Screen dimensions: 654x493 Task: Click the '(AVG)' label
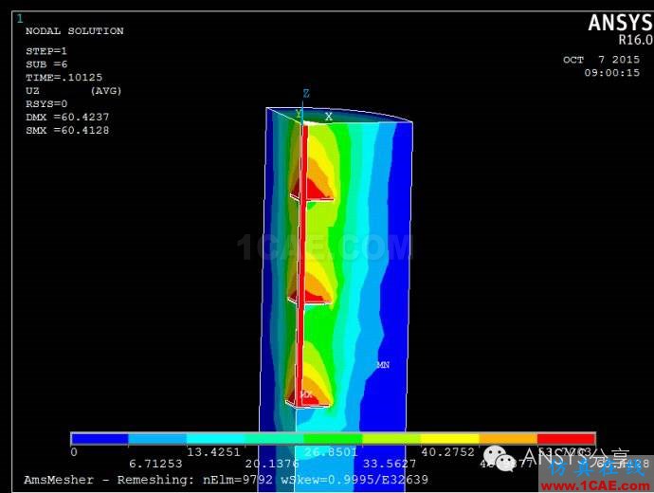[106, 91]
